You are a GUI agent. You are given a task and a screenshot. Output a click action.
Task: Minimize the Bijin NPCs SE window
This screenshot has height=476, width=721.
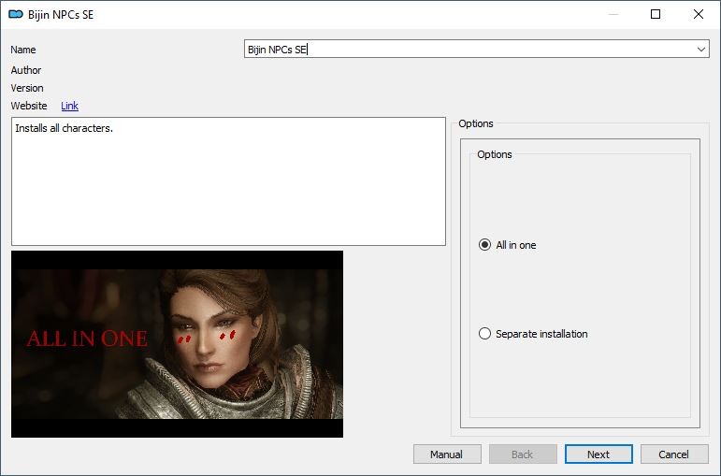pos(613,14)
